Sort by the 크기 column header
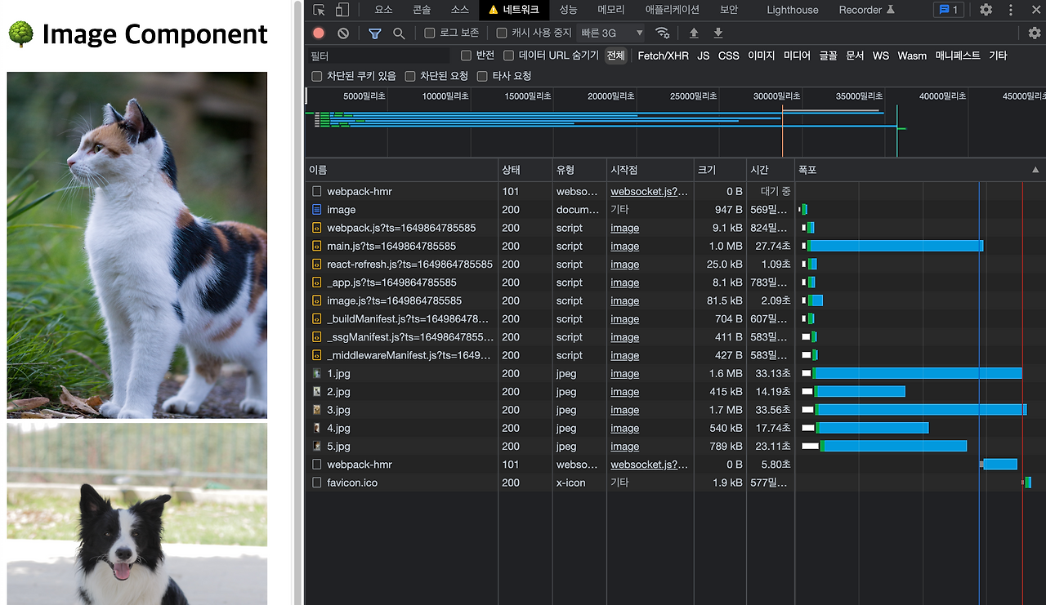This screenshot has width=1046, height=605. click(x=720, y=170)
